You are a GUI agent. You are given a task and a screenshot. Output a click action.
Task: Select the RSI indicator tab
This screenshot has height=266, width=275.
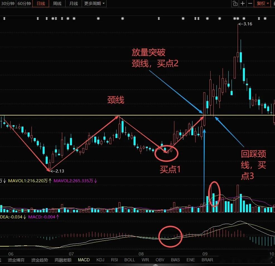(x=114, y=260)
